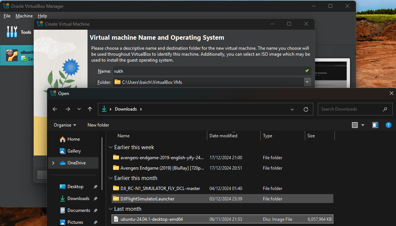Select DJIFlightSimulatorLauncher folder

pyautogui.click(x=222, y=199)
